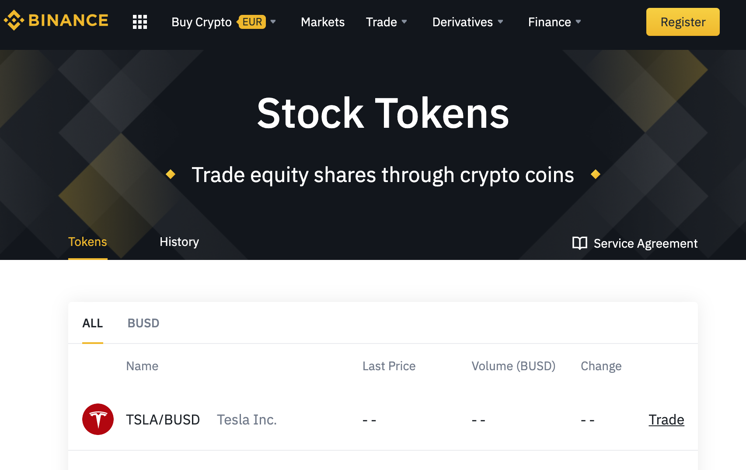This screenshot has width=746, height=470.
Task: Click the Last Price column header
Action: coord(389,366)
